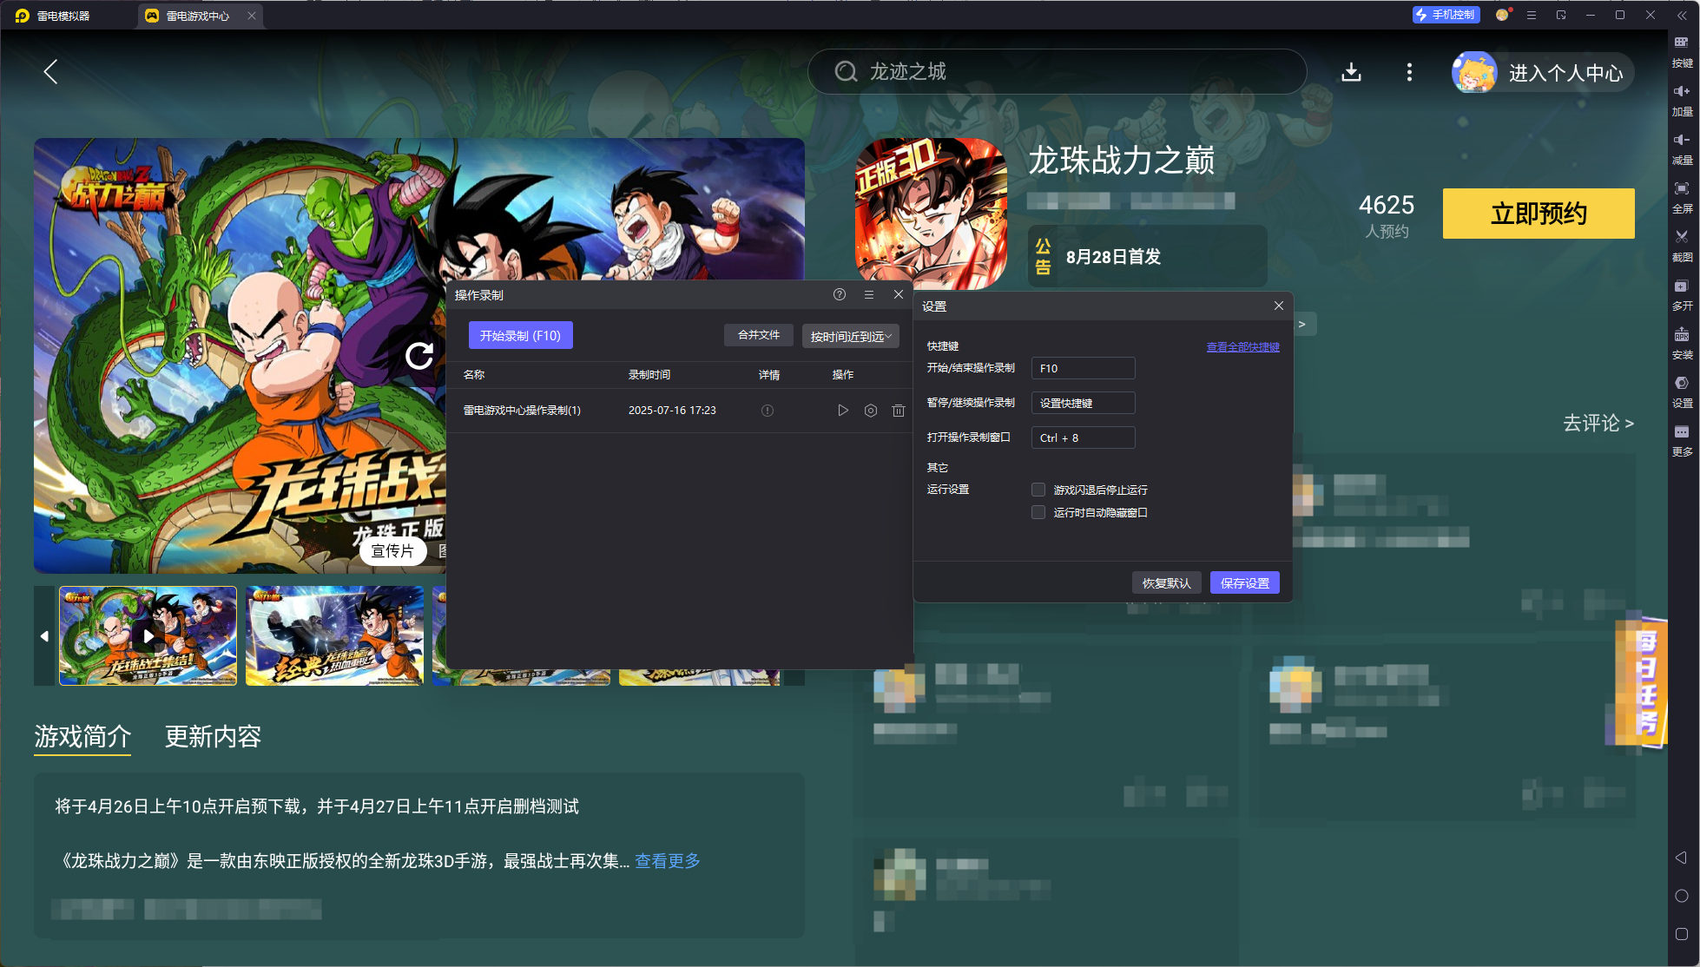
Task: Click 进入个人中心
Action: pos(1544,72)
